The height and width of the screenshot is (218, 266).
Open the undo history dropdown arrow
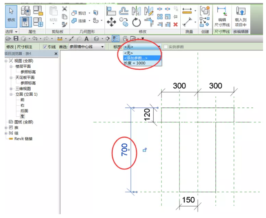click(41, 39)
